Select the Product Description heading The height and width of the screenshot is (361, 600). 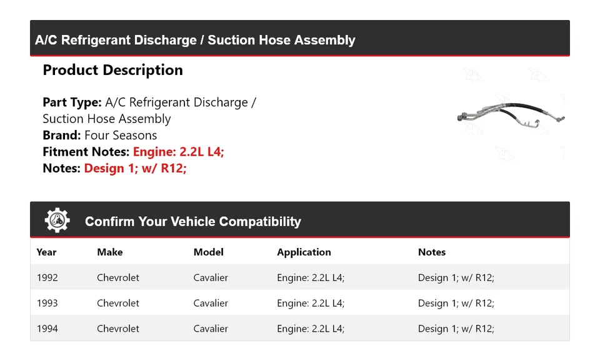coord(112,70)
